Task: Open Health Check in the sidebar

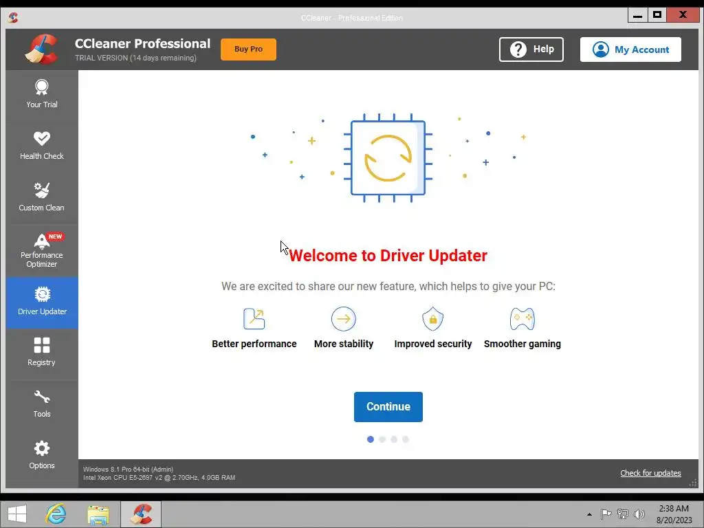Action: click(x=42, y=146)
